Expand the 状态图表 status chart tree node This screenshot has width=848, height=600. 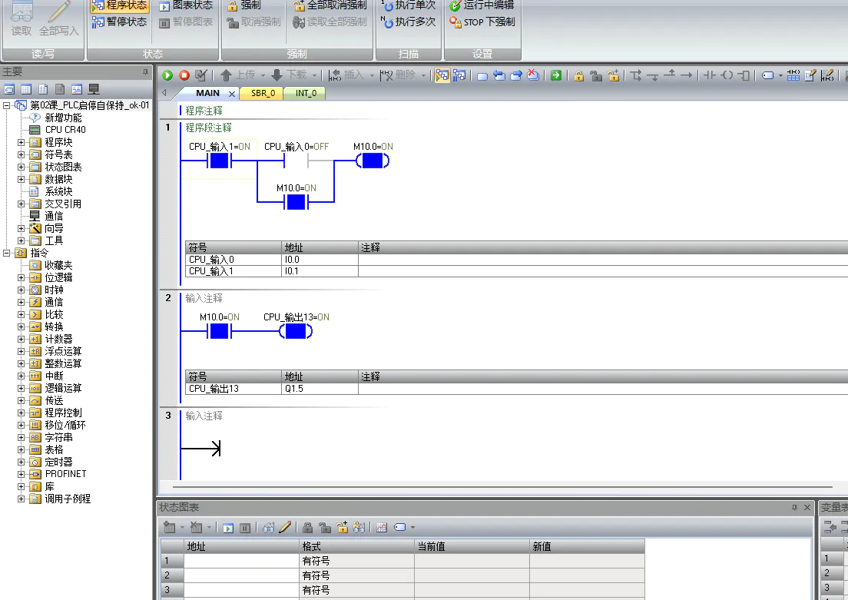pyautogui.click(x=21, y=167)
